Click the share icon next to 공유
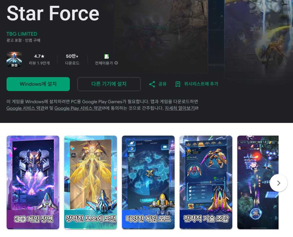The image size is (293, 237). pos(152,84)
